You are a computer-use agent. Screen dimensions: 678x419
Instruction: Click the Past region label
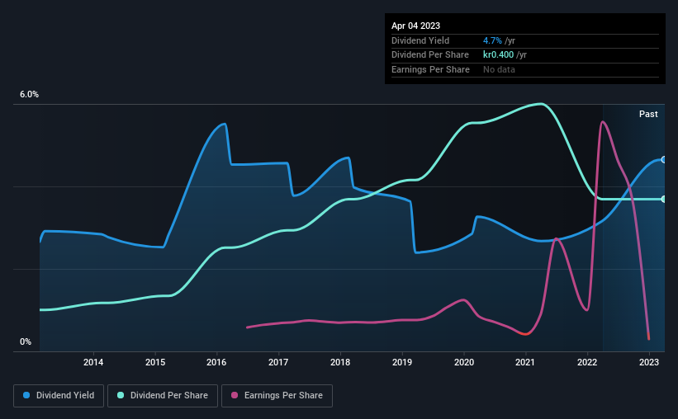coord(648,114)
